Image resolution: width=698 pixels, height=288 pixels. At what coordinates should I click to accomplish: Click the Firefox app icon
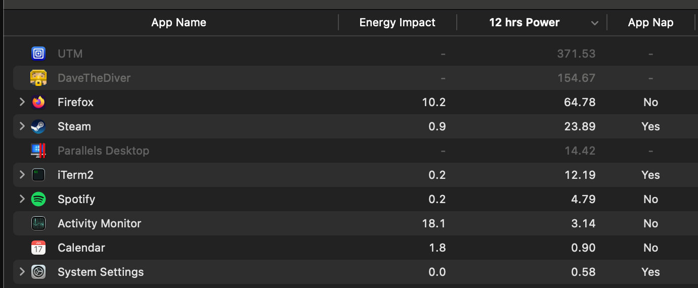click(x=38, y=102)
